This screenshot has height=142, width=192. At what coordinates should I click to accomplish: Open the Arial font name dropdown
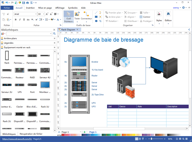click(36, 14)
